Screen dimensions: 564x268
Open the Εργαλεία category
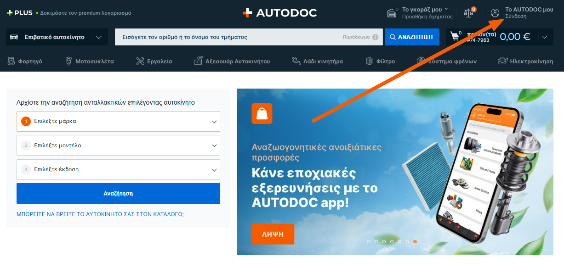154,61
